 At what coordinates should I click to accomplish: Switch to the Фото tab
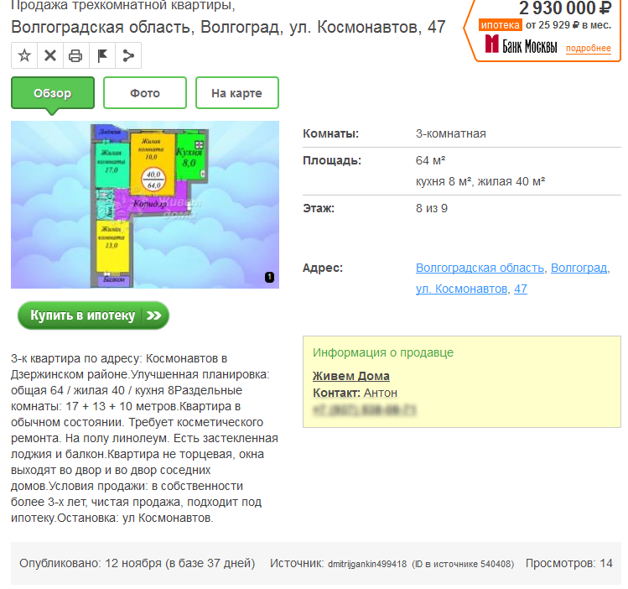[145, 93]
